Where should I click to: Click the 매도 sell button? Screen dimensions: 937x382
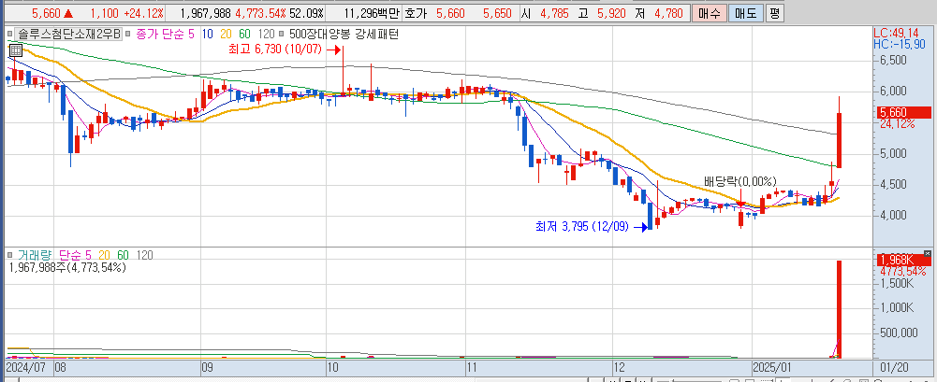[745, 13]
